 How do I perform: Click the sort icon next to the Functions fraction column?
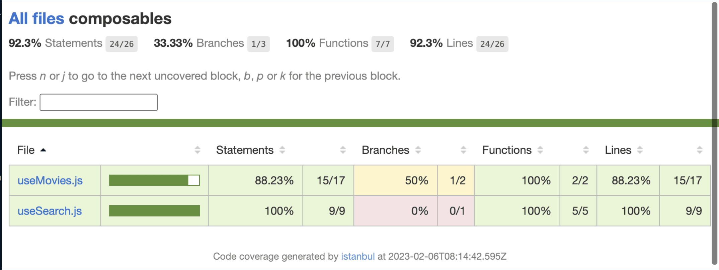coord(585,150)
